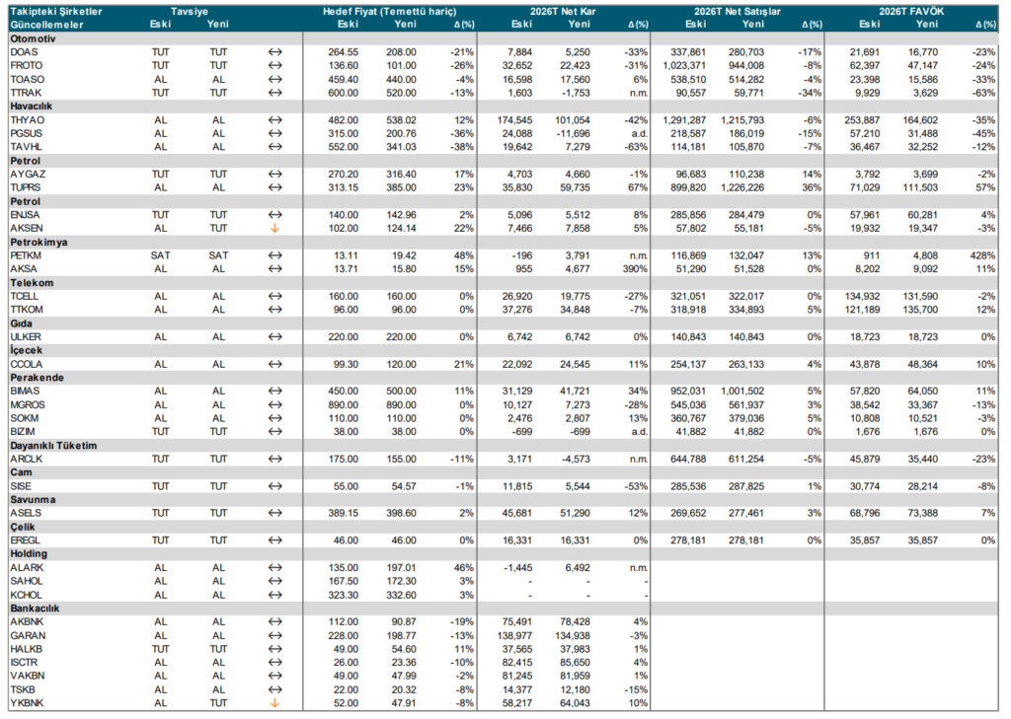Click the unchanged arrow in KCHOL row
1011x719 pixels.
pyautogui.click(x=275, y=596)
